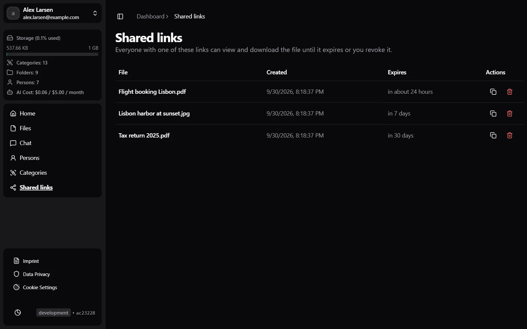Click the Lisbon harbor at sunset.jpg file name
The width and height of the screenshot is (527, 329).
(x=154, y=114)
